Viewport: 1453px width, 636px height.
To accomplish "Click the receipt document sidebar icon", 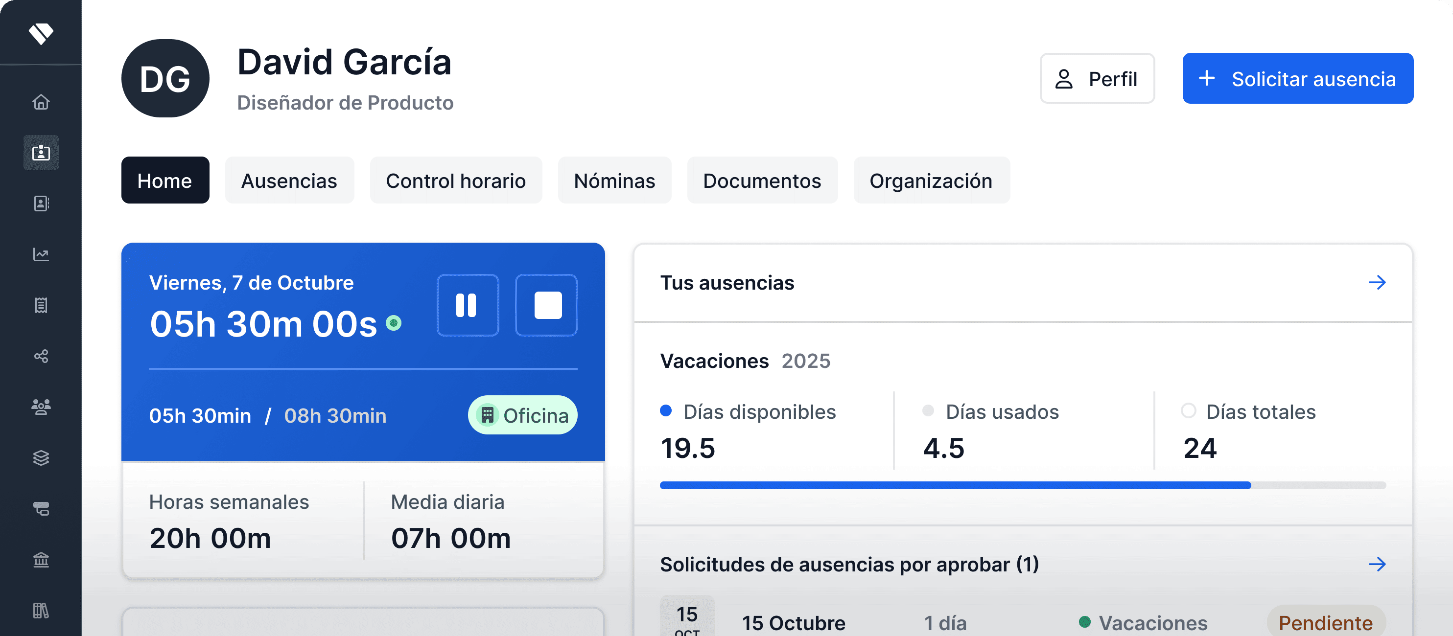I will pyautogui.click(x=41, y=305).
